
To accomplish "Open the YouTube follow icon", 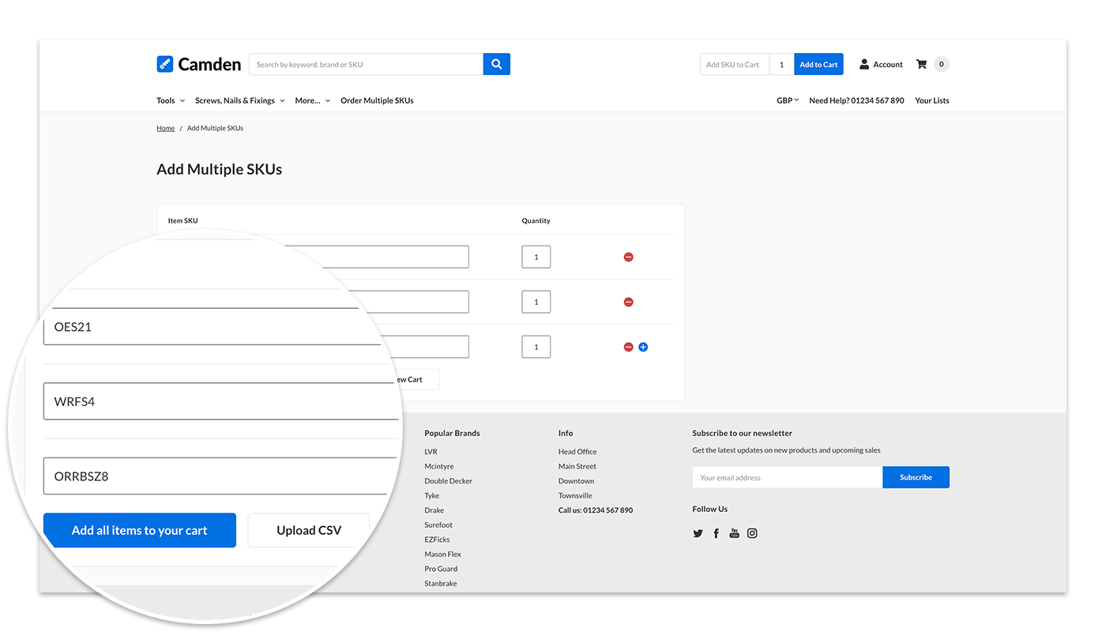I will (x=734, y=533).
